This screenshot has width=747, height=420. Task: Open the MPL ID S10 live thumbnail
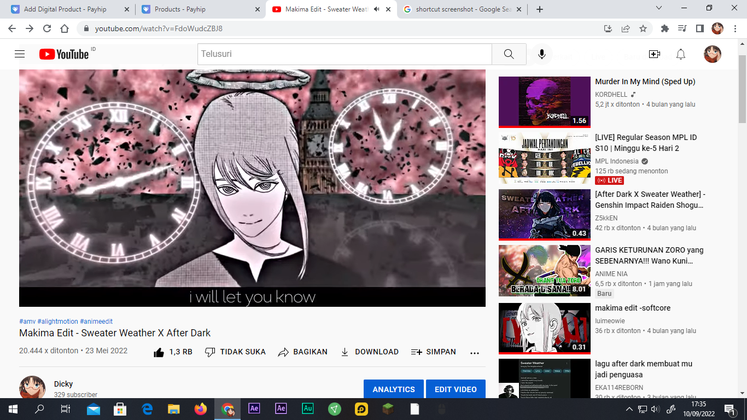coord(545,157)
